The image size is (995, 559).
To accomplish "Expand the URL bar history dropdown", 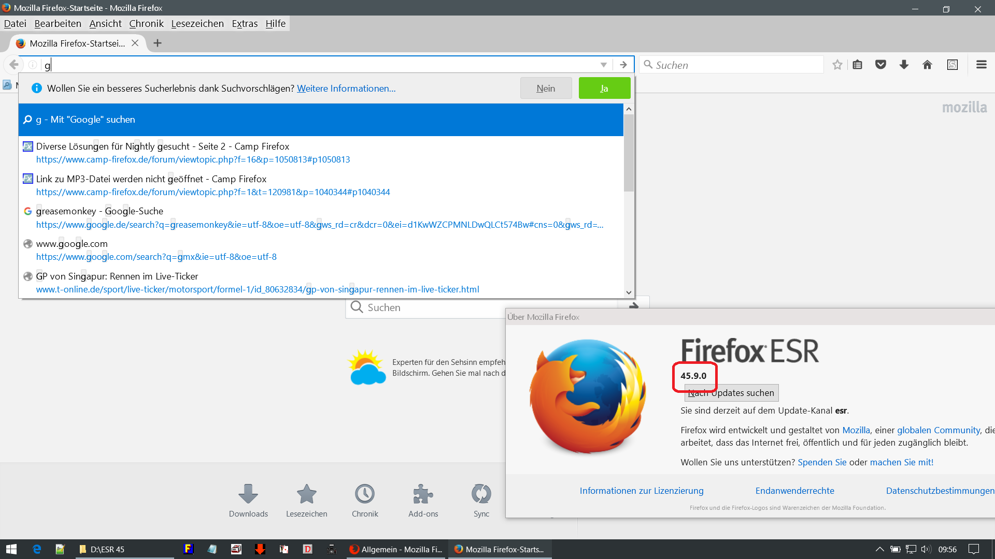I will [603, 65].
